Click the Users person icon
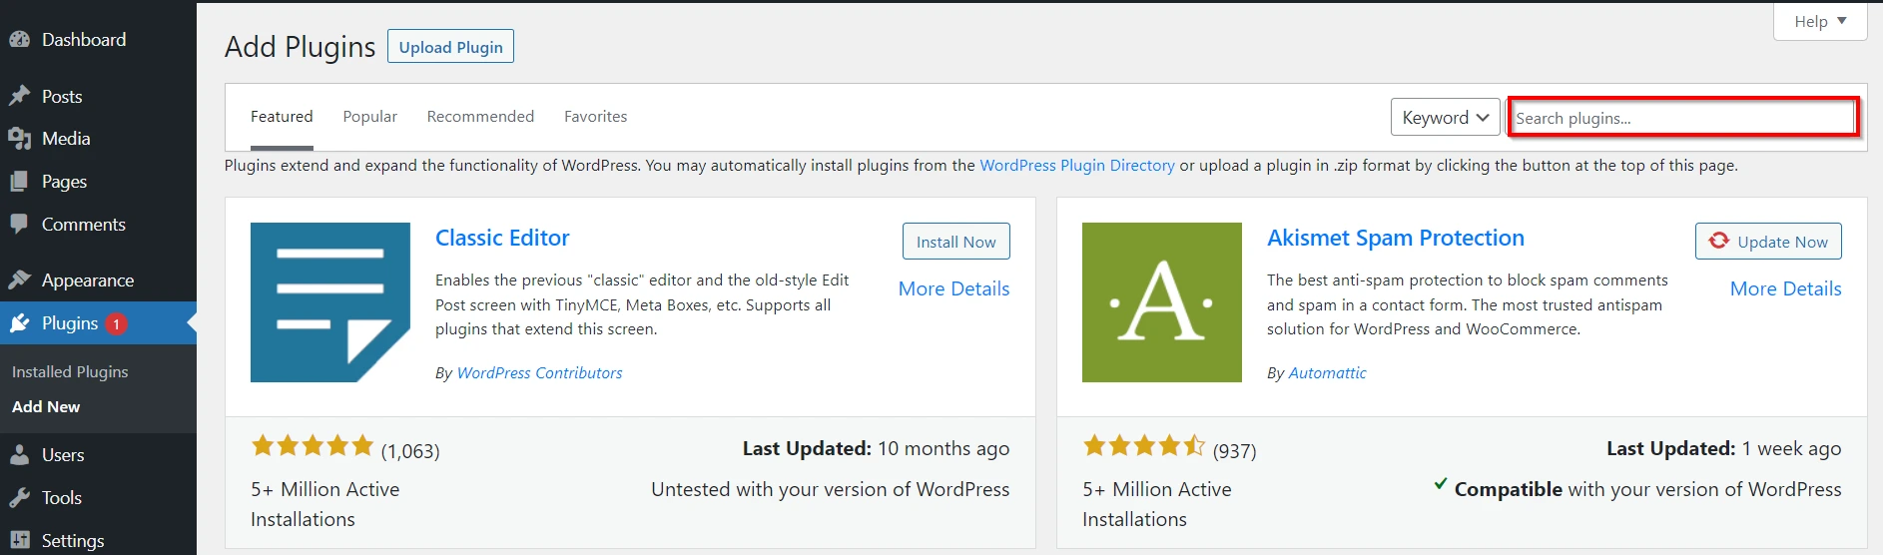This screenshot has height=555, width=1883. point(19,455)
